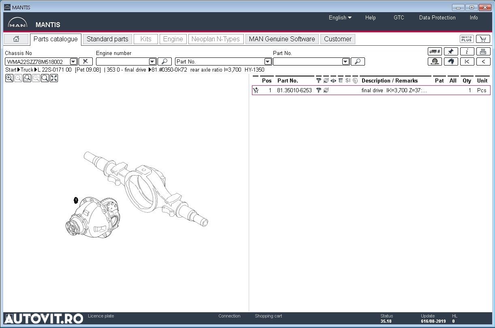Viewport: 495px width, 328px height.
Task: Click the list icon column header
Action: (341, 80)
